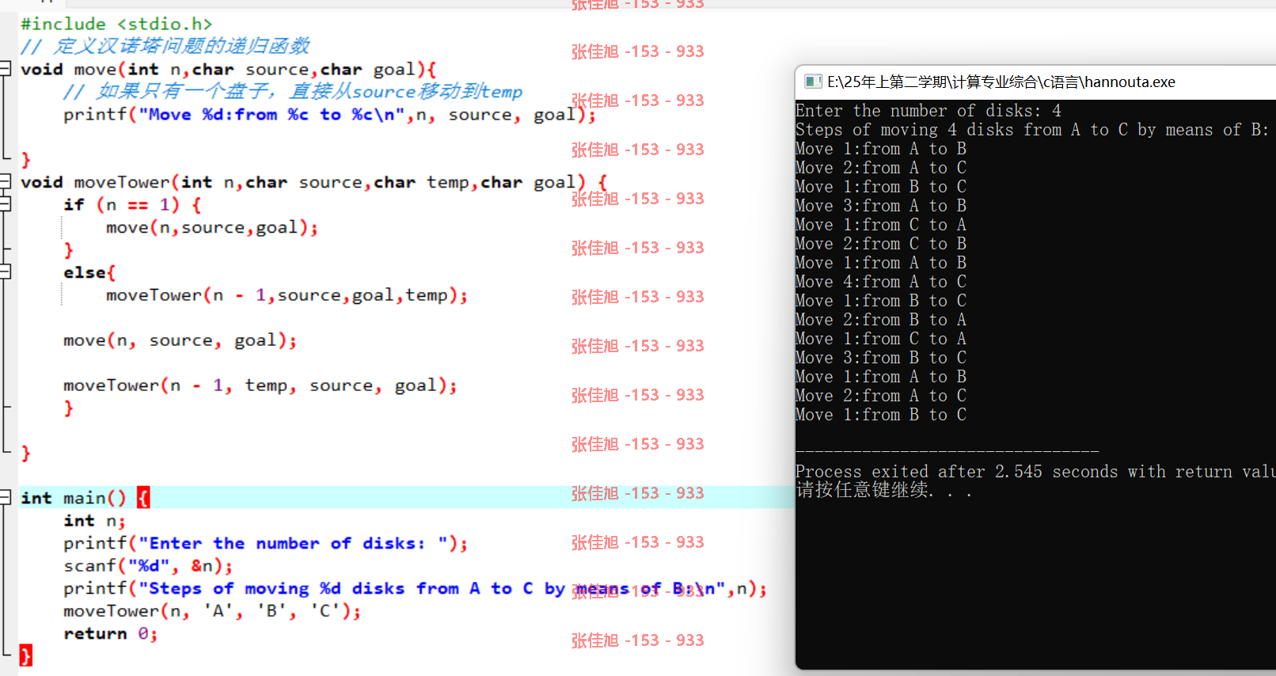Click the 'if (n == 1) {' line
The height and width of the screenshot is (676, 1276).
coord(132,205)
